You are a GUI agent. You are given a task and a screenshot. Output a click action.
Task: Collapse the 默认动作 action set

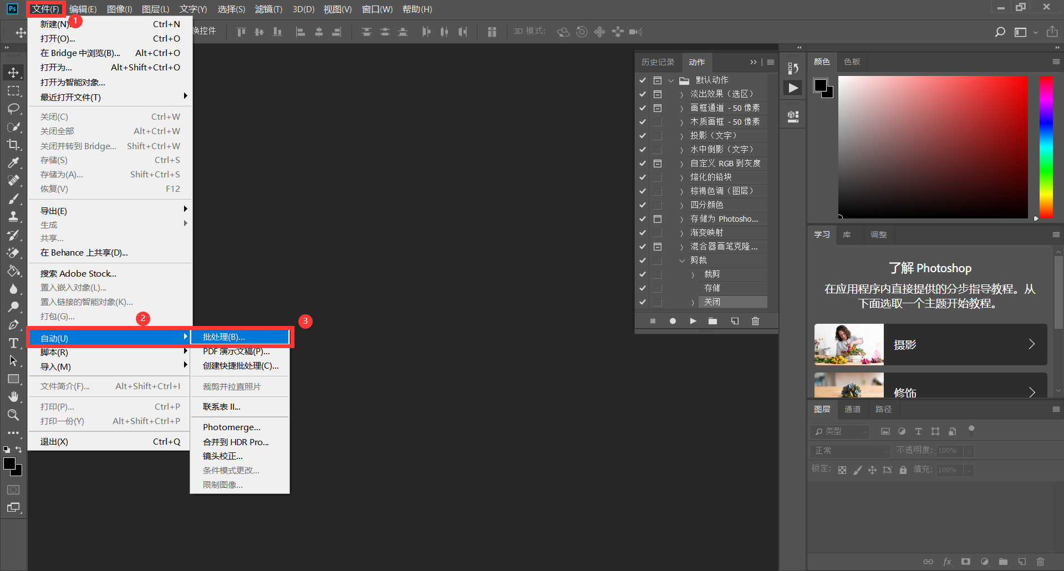[x=671, y=80]
